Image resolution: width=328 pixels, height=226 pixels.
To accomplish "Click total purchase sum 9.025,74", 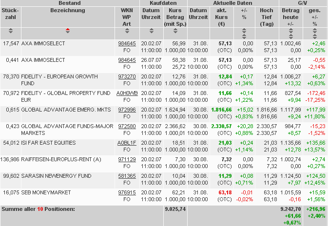I will pos(175,209).
